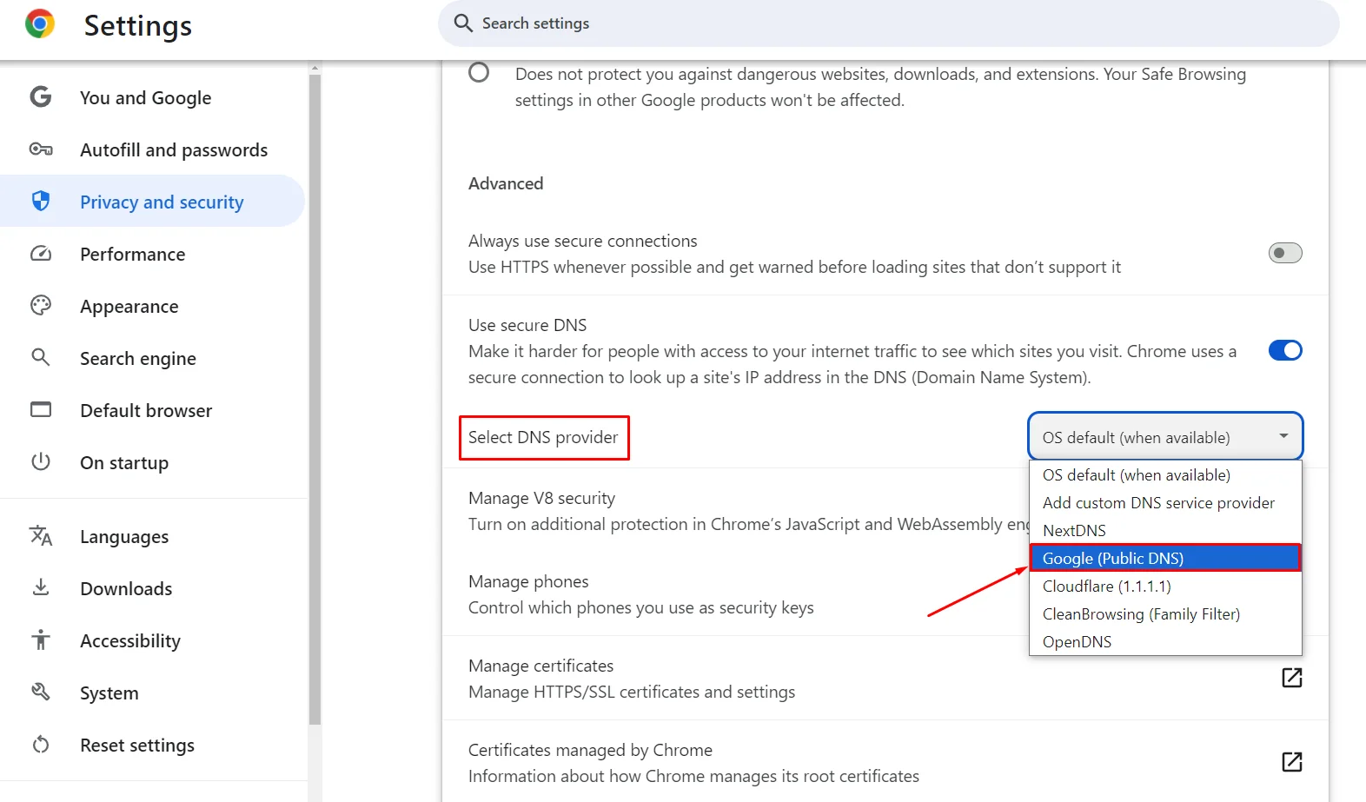Select Google (Public DNS) option
Viewport: 1366px width, 802px height.
click(1165, 558)
